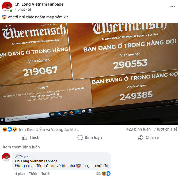Click the 4 phút post timestamp

[20, 10]
